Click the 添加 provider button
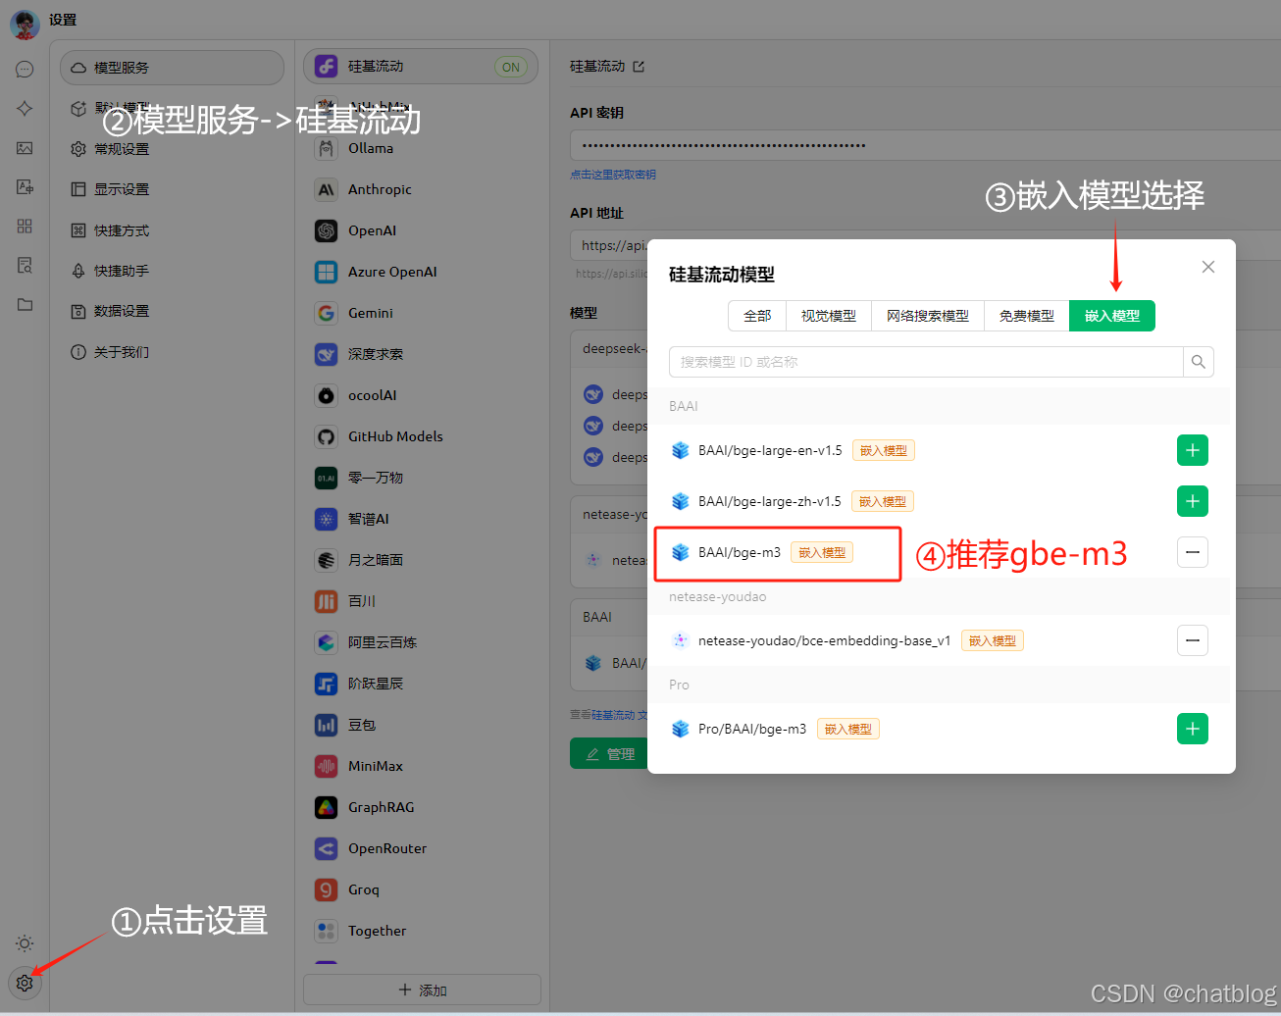1281x1016 pixels. [x=422, y=990]
